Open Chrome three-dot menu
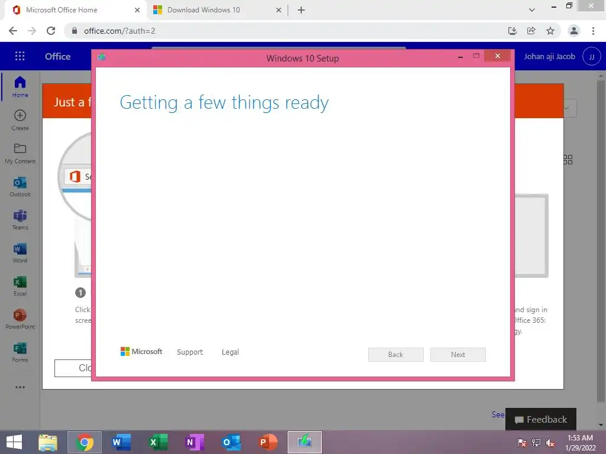The height and width of the screenshot is (454, 606). pyautogui.click(x=593, y=31)
